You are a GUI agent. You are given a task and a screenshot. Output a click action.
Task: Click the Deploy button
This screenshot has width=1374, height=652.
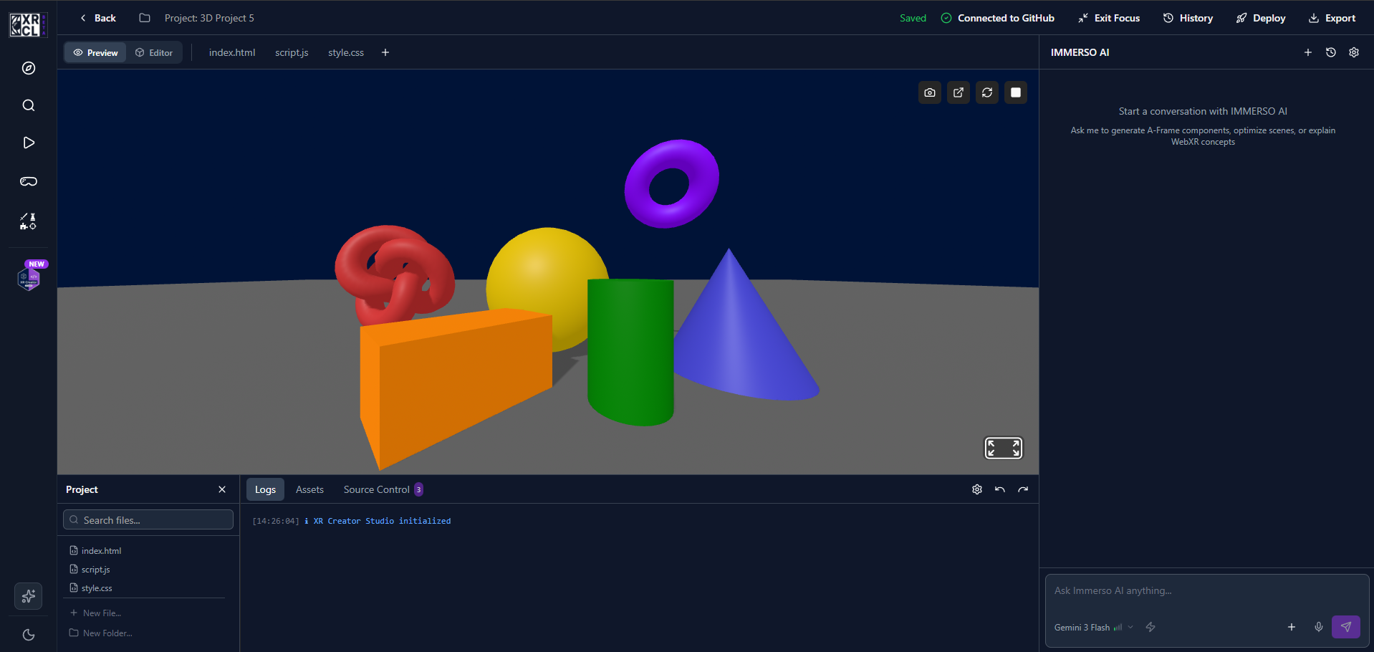1261,18
